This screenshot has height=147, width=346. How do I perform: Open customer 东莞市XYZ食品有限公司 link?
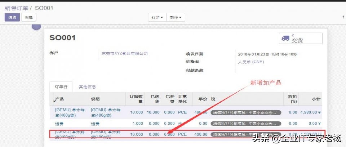(124, 54)
